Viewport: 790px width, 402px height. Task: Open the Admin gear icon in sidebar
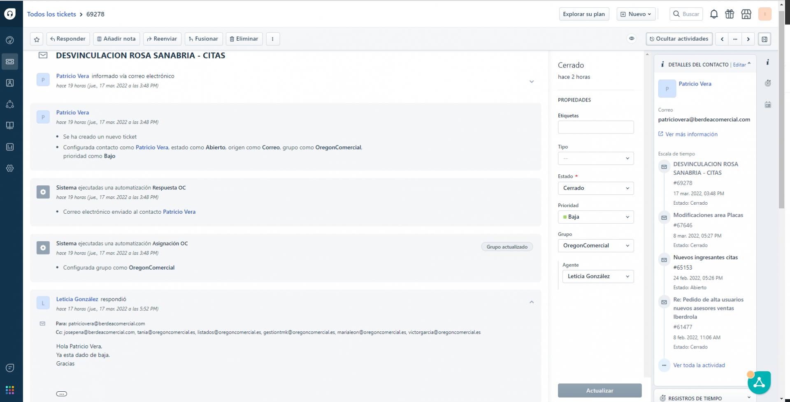pyautogui.click(x=10, y=168)
